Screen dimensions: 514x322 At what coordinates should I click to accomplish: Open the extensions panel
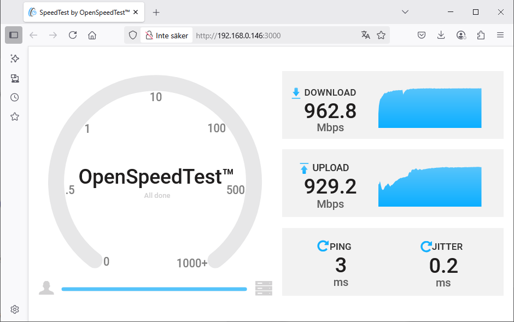(x=481, y=35)
